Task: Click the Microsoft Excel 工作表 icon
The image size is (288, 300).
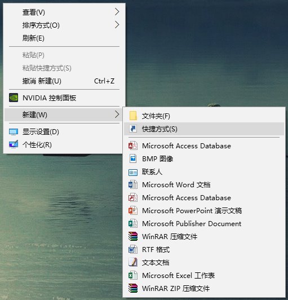Action: [133, 276]
